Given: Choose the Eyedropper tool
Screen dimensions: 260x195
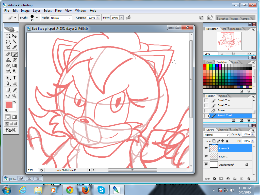Looking at the screenshot, I should click(x=14, y=90).
